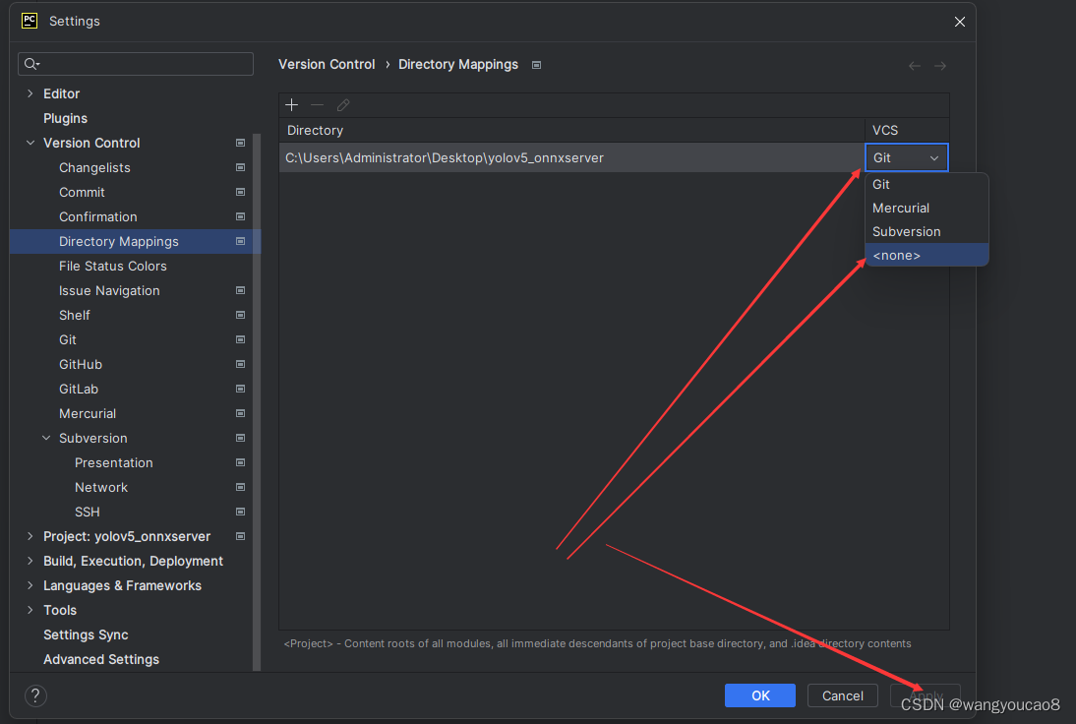Click the Edit mapping pencil icon
The image size is (1076, 724).
(x=342, y=104)
